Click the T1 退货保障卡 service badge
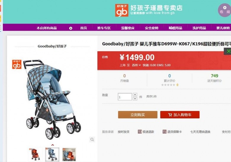This screenshot has height=162, width=231. tap(172, 132)
